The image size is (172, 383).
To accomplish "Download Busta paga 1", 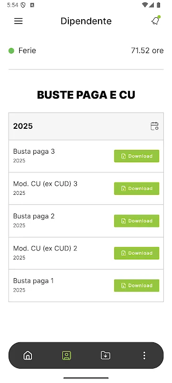I will [137, 285].
